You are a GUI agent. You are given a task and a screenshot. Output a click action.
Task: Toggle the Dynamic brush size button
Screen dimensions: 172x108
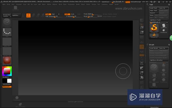tap(100, 16)
